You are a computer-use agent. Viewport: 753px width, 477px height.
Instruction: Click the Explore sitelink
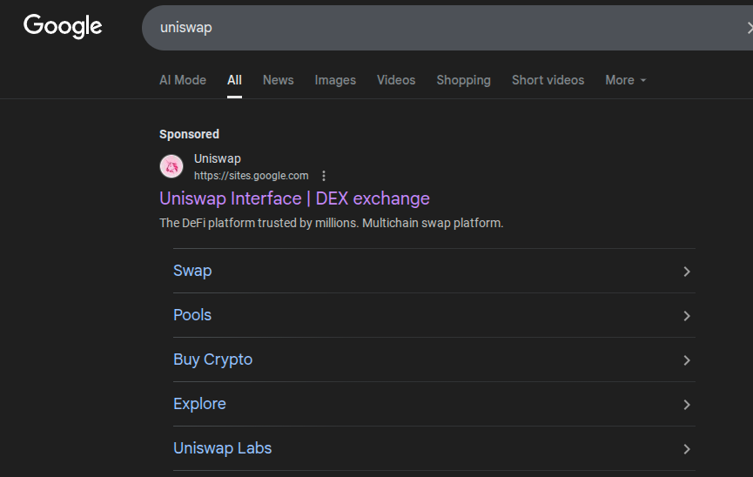(199, 404)
